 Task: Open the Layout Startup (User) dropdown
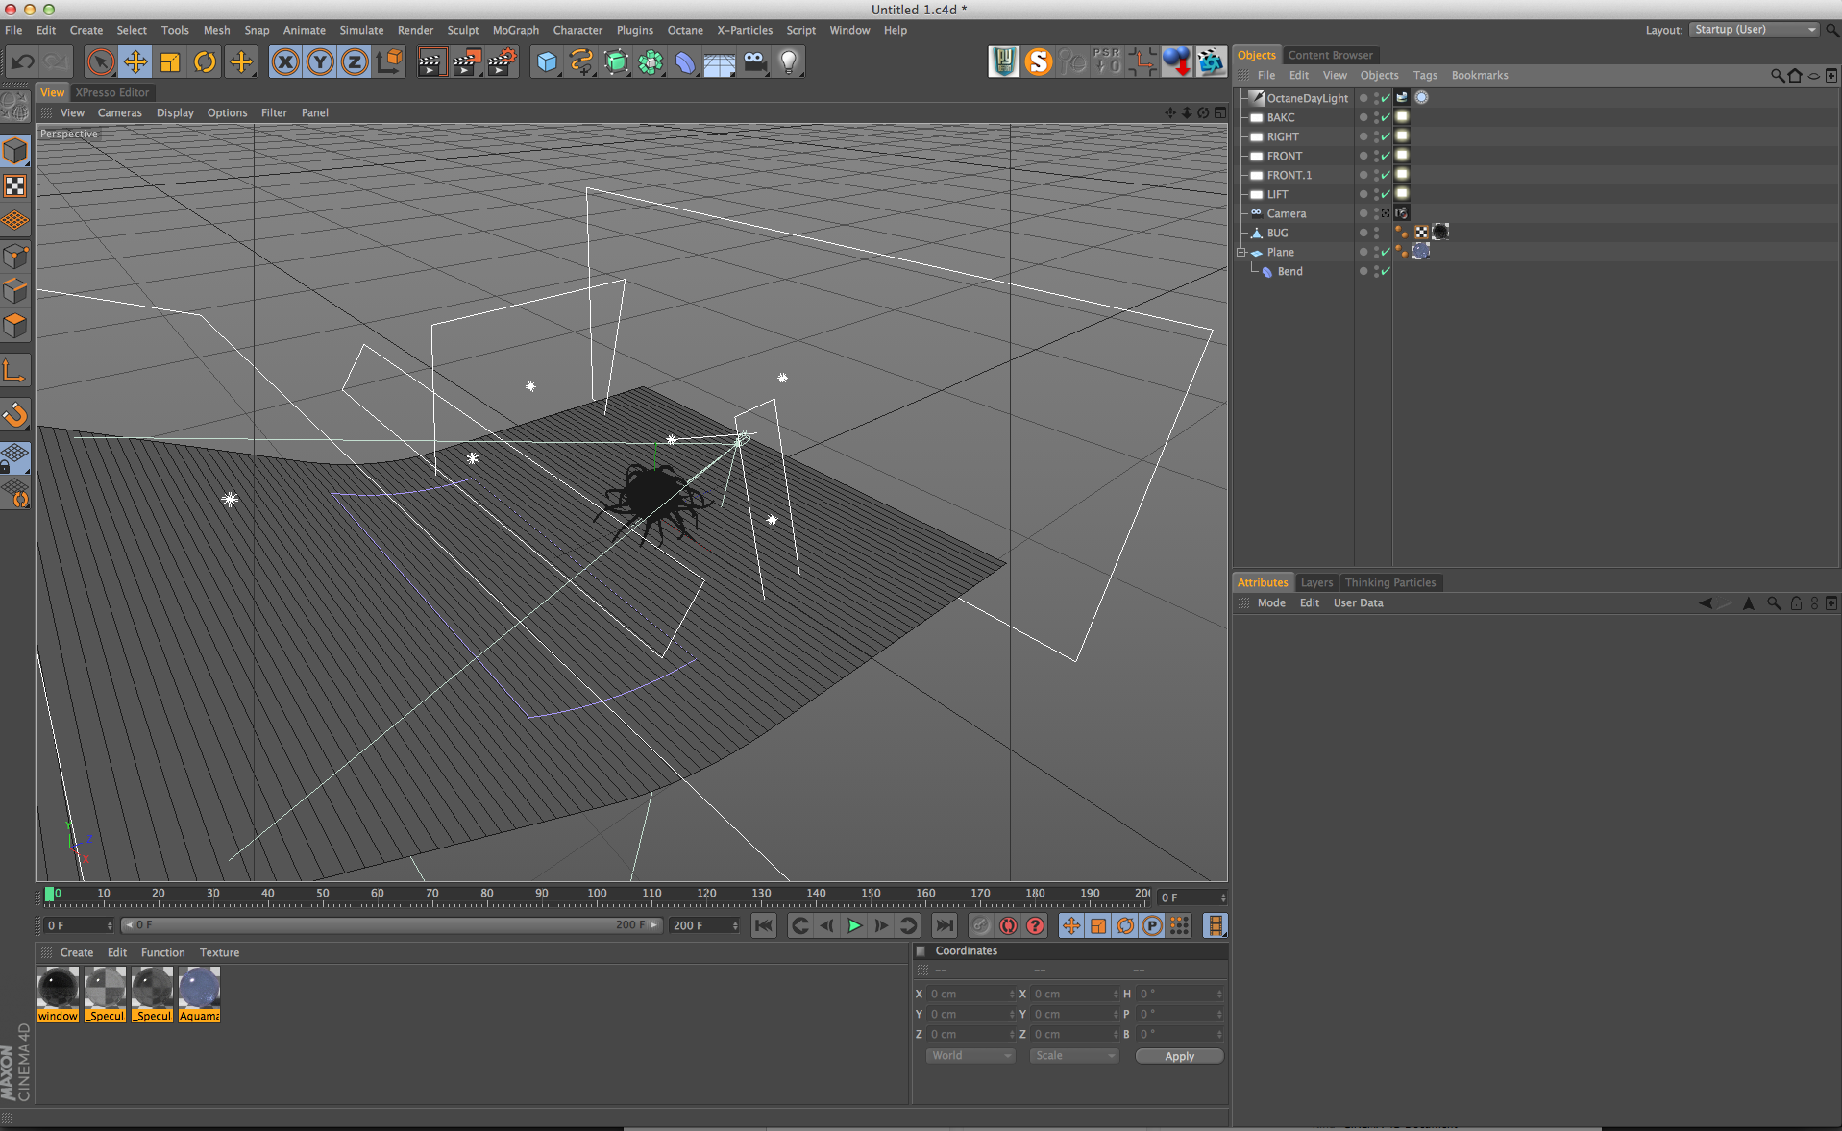pos(1755,30)
